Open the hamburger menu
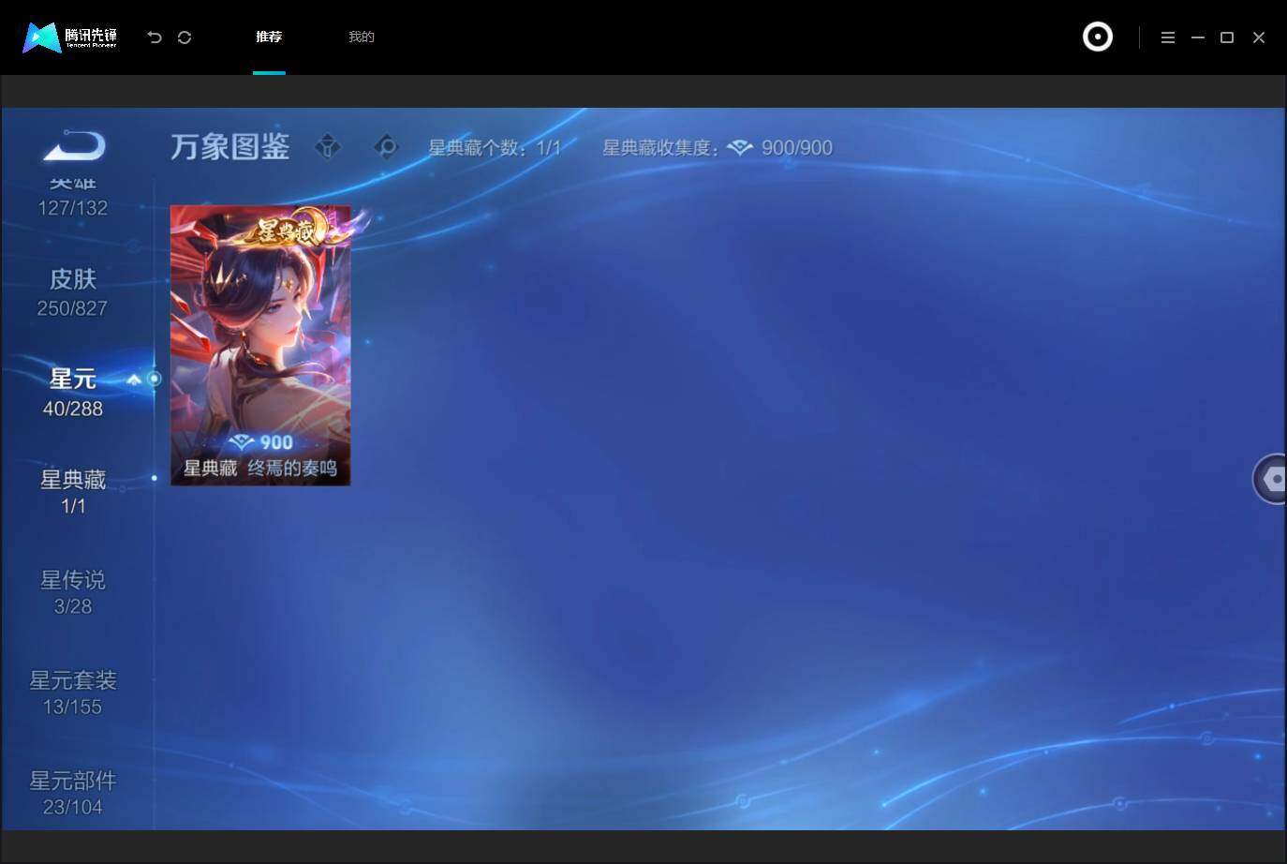Image resolution: width=1287 pixels, height=864 pixels. click(1168, 37)
